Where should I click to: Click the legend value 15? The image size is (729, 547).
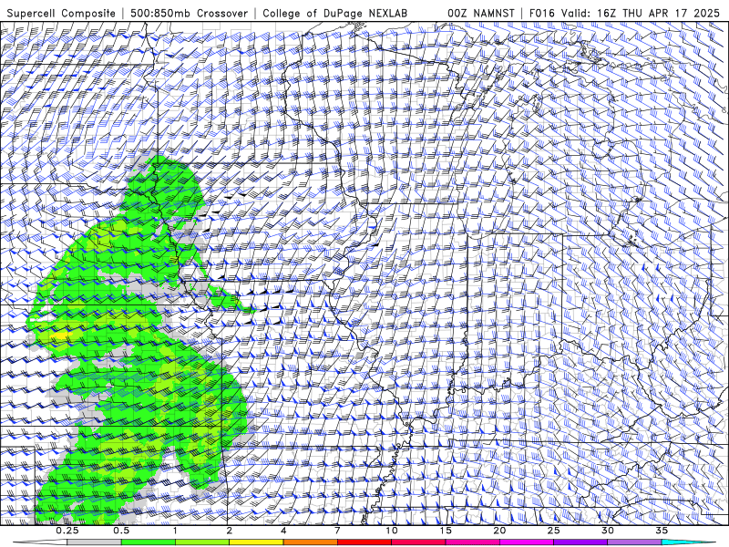click(446, 531)
